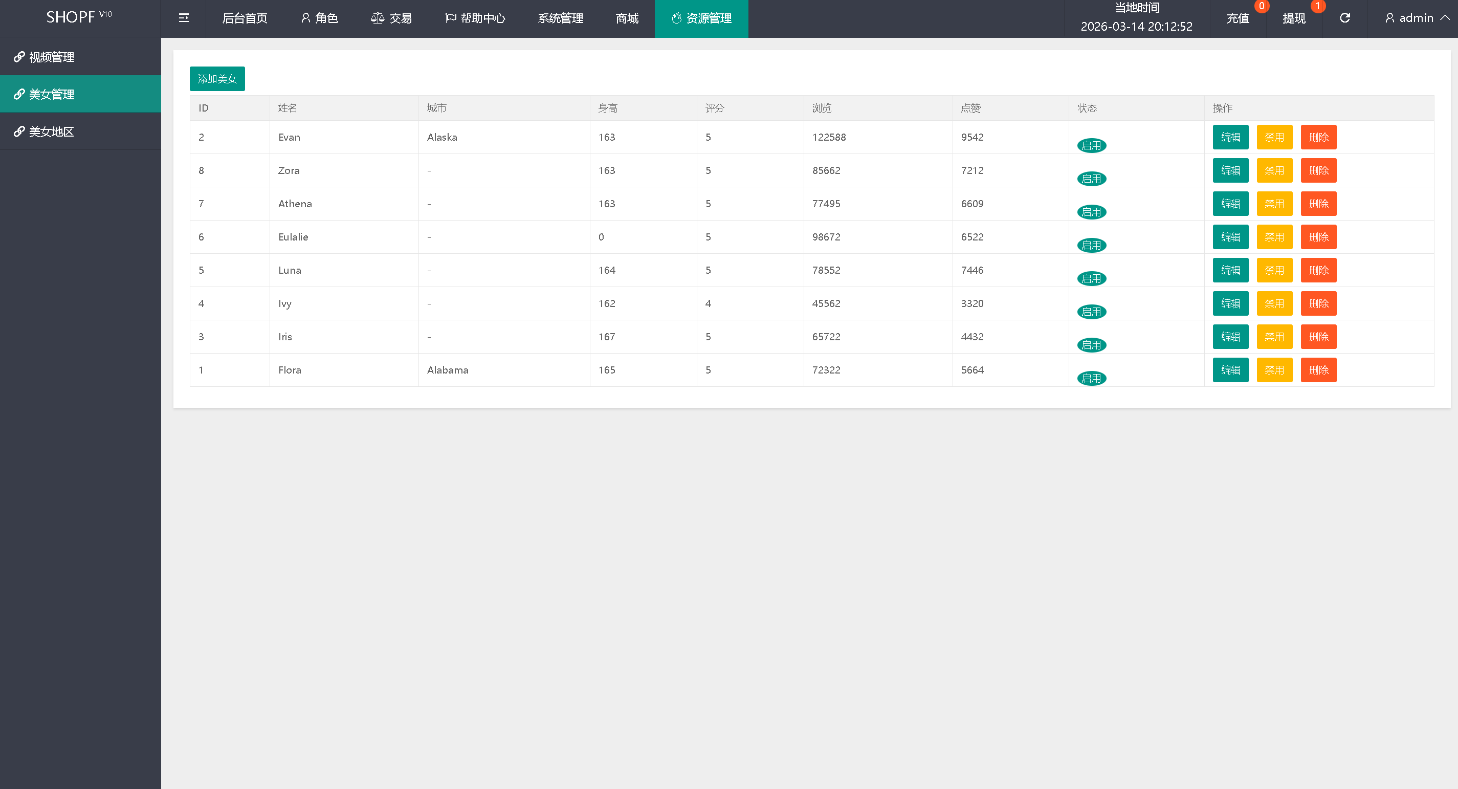
Task: Click the link icon beside 视频管理
Action: coord(19,57)
